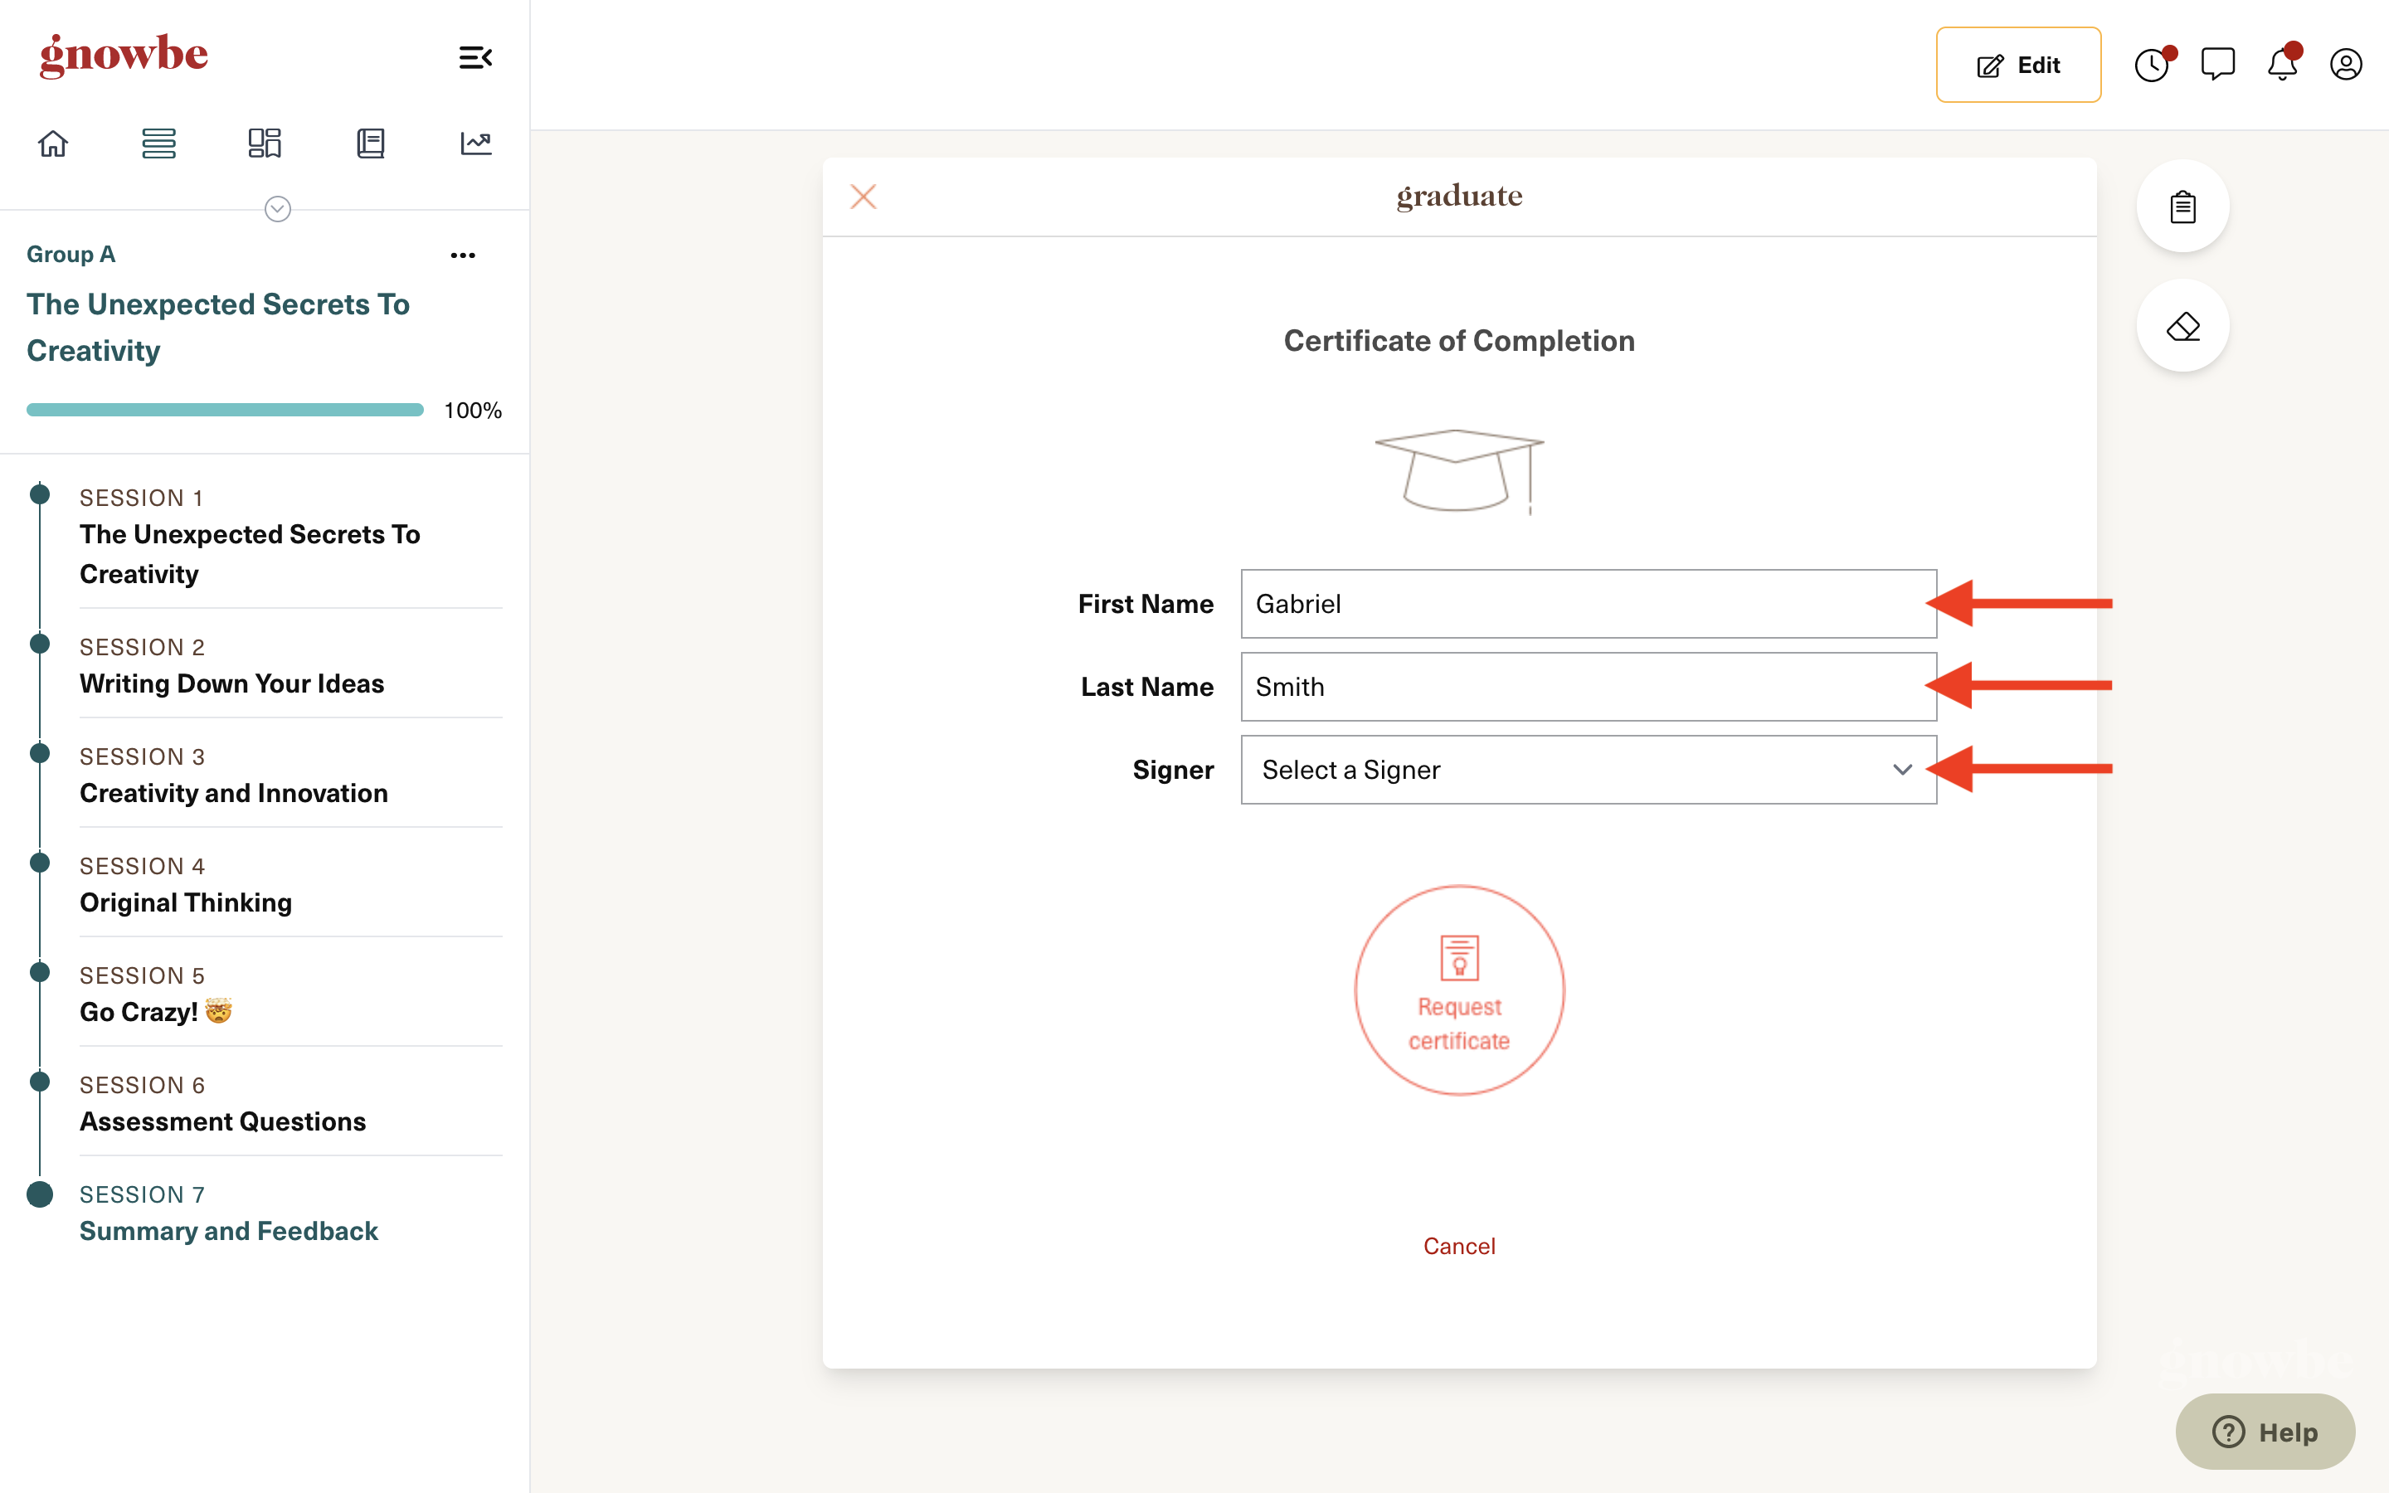
Task: Expand the circled chevron below navigation
Action: coord(277,208)
